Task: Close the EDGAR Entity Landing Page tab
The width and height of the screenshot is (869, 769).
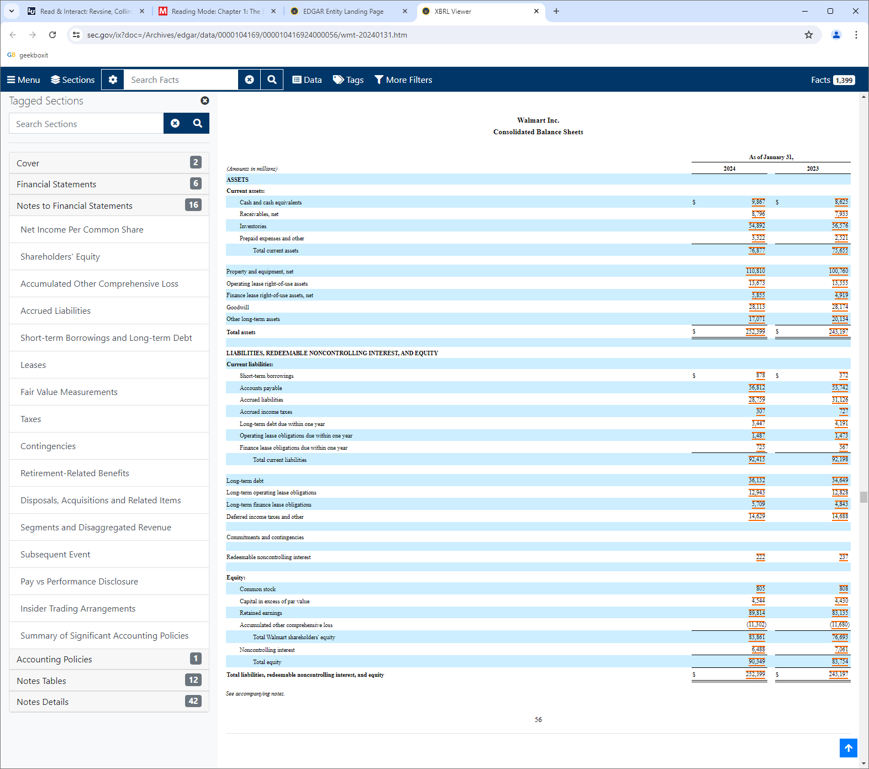Action: tap(405, 11)
